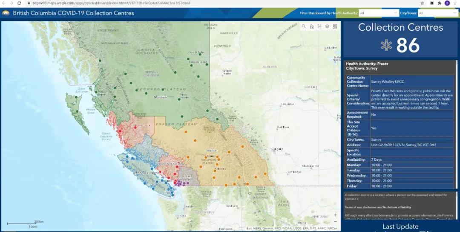Click the dark square extension icon
460x232 pixels.
tap(431, 3)
